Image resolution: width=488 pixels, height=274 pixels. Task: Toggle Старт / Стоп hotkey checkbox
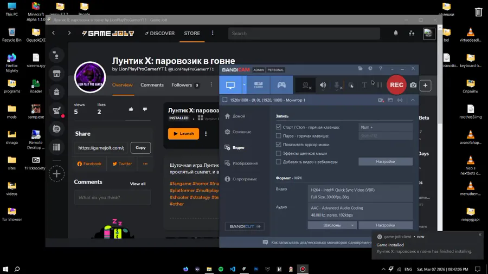278,127
